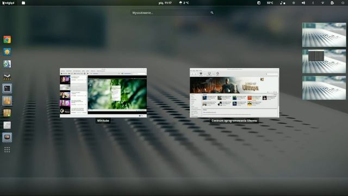Click the rightmost top bar status icon
The height and width of the screenshot is (196, 348).
coord(343,3)
